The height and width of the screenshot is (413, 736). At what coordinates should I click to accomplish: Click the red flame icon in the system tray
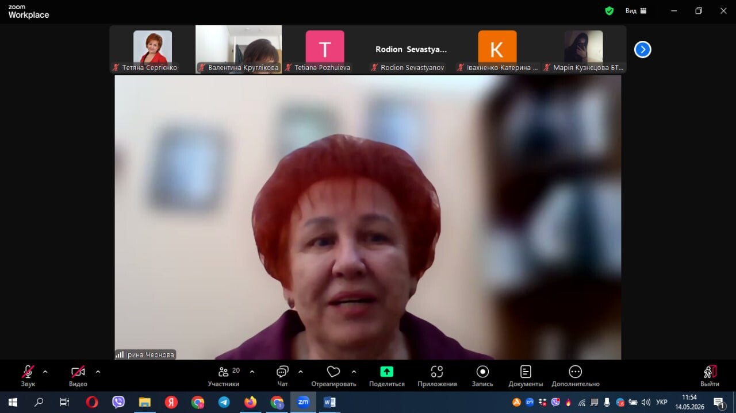click(x=568, y=402)
